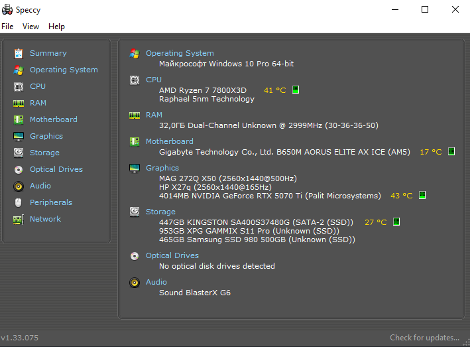Click the B650M AORUS ELITE motherboard line
Screen dimensions: 470x347
(284, 152)
